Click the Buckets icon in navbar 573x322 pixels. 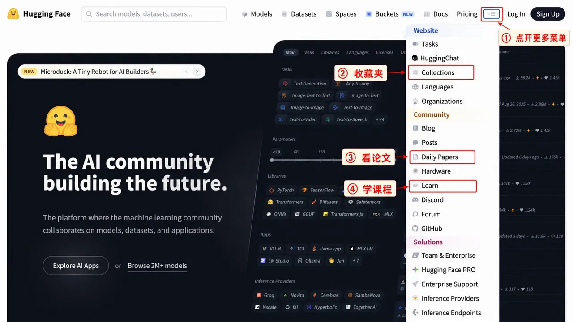click(x=369, y=14)
